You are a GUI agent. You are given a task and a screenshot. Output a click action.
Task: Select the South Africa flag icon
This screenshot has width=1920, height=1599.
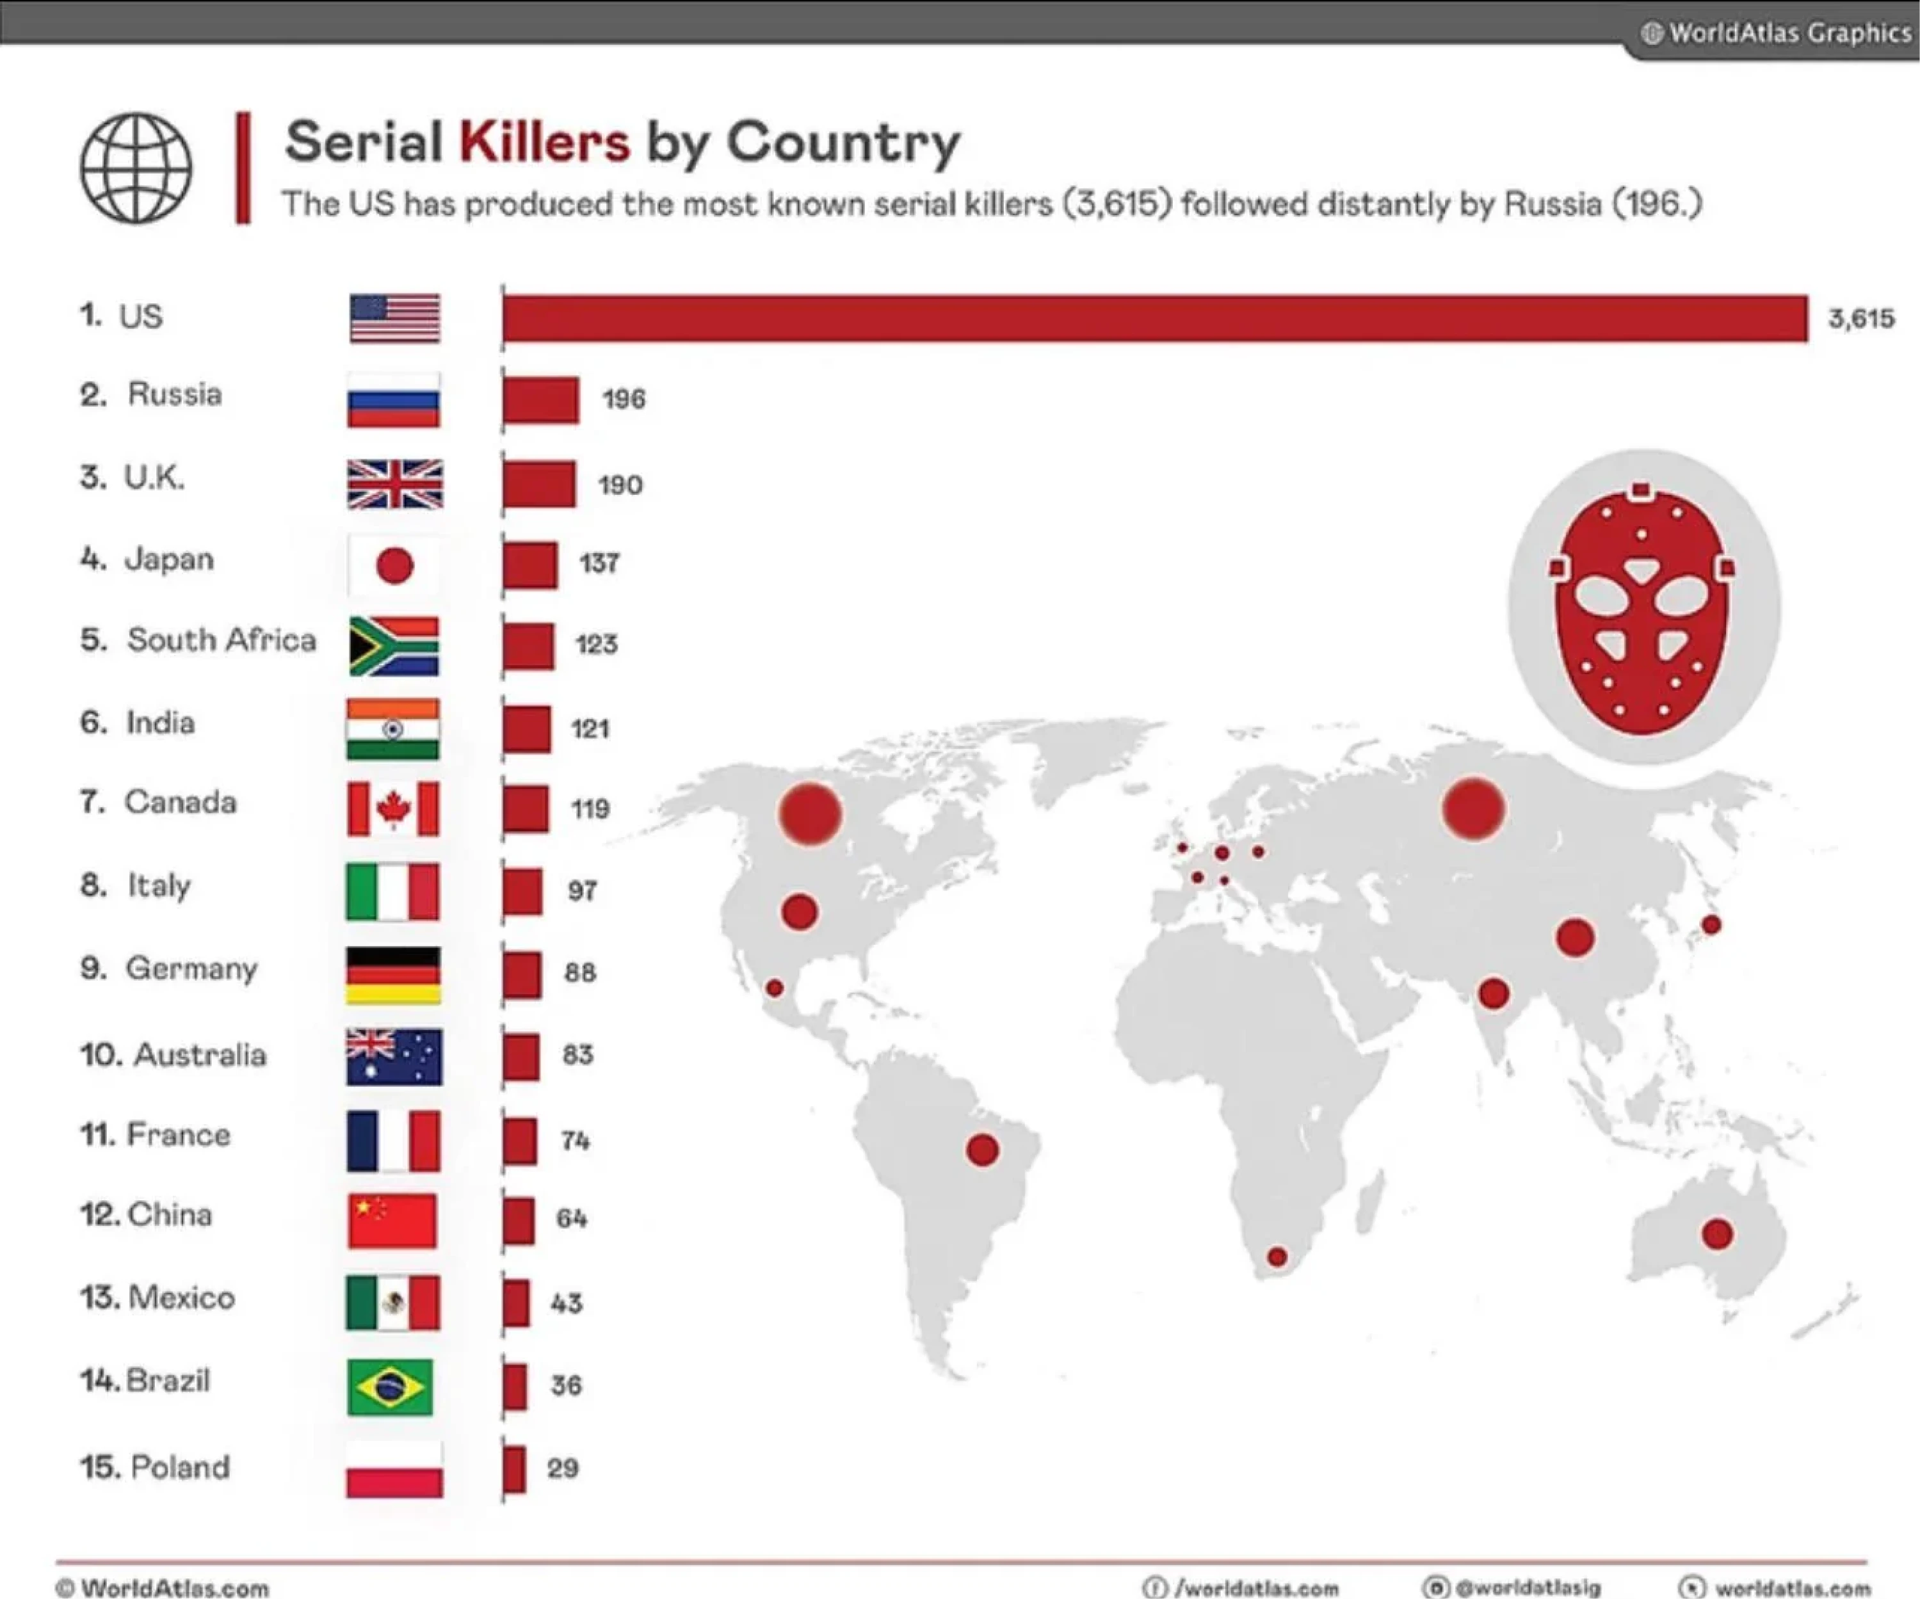[393, 647]
